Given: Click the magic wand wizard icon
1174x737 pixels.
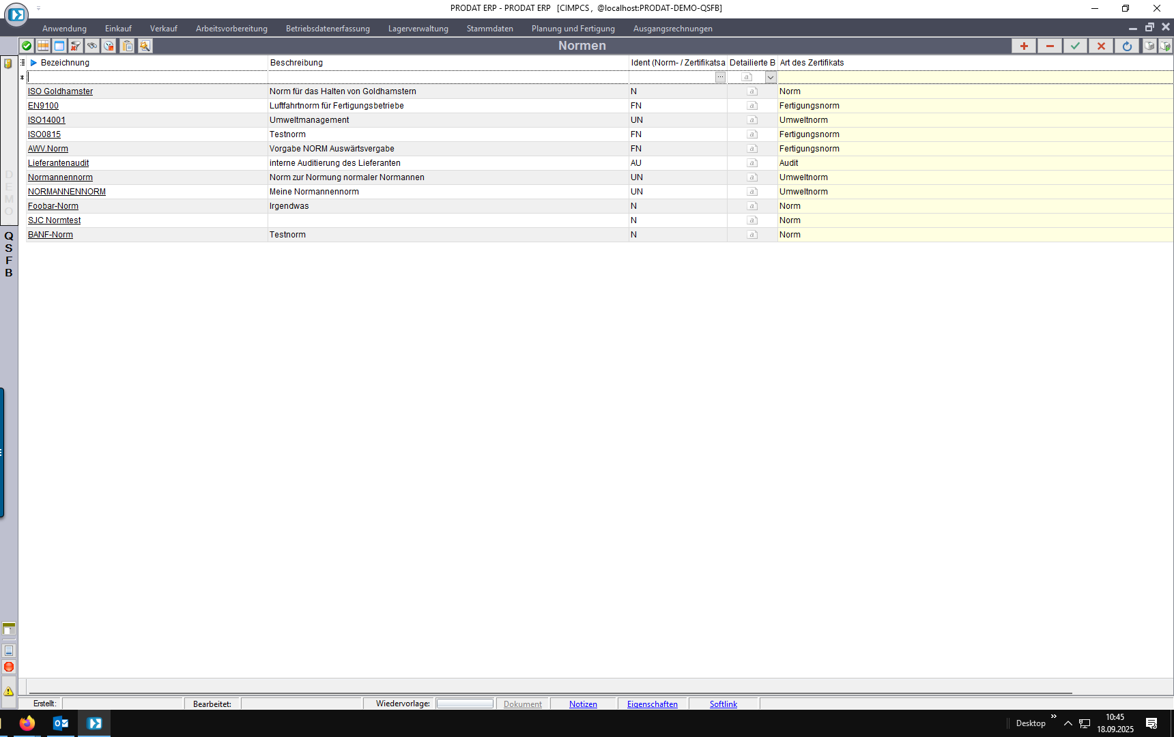Looking at the screenshot, I should 145,46.
